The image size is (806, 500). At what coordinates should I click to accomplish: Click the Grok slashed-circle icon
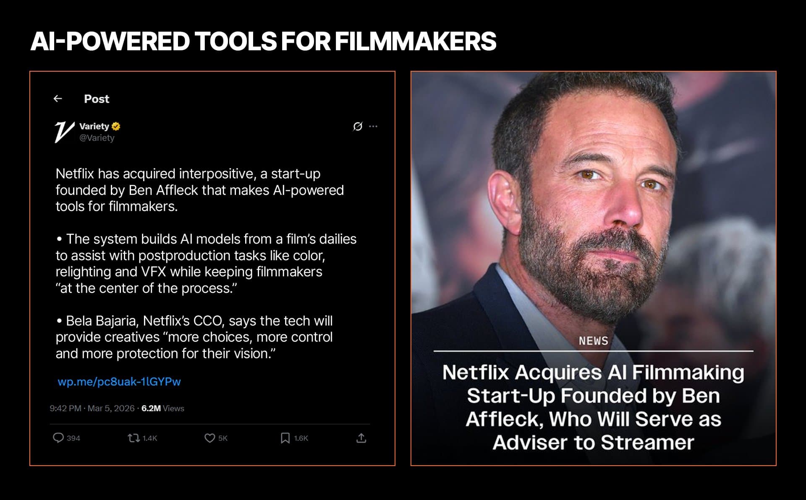coord(358,126)
